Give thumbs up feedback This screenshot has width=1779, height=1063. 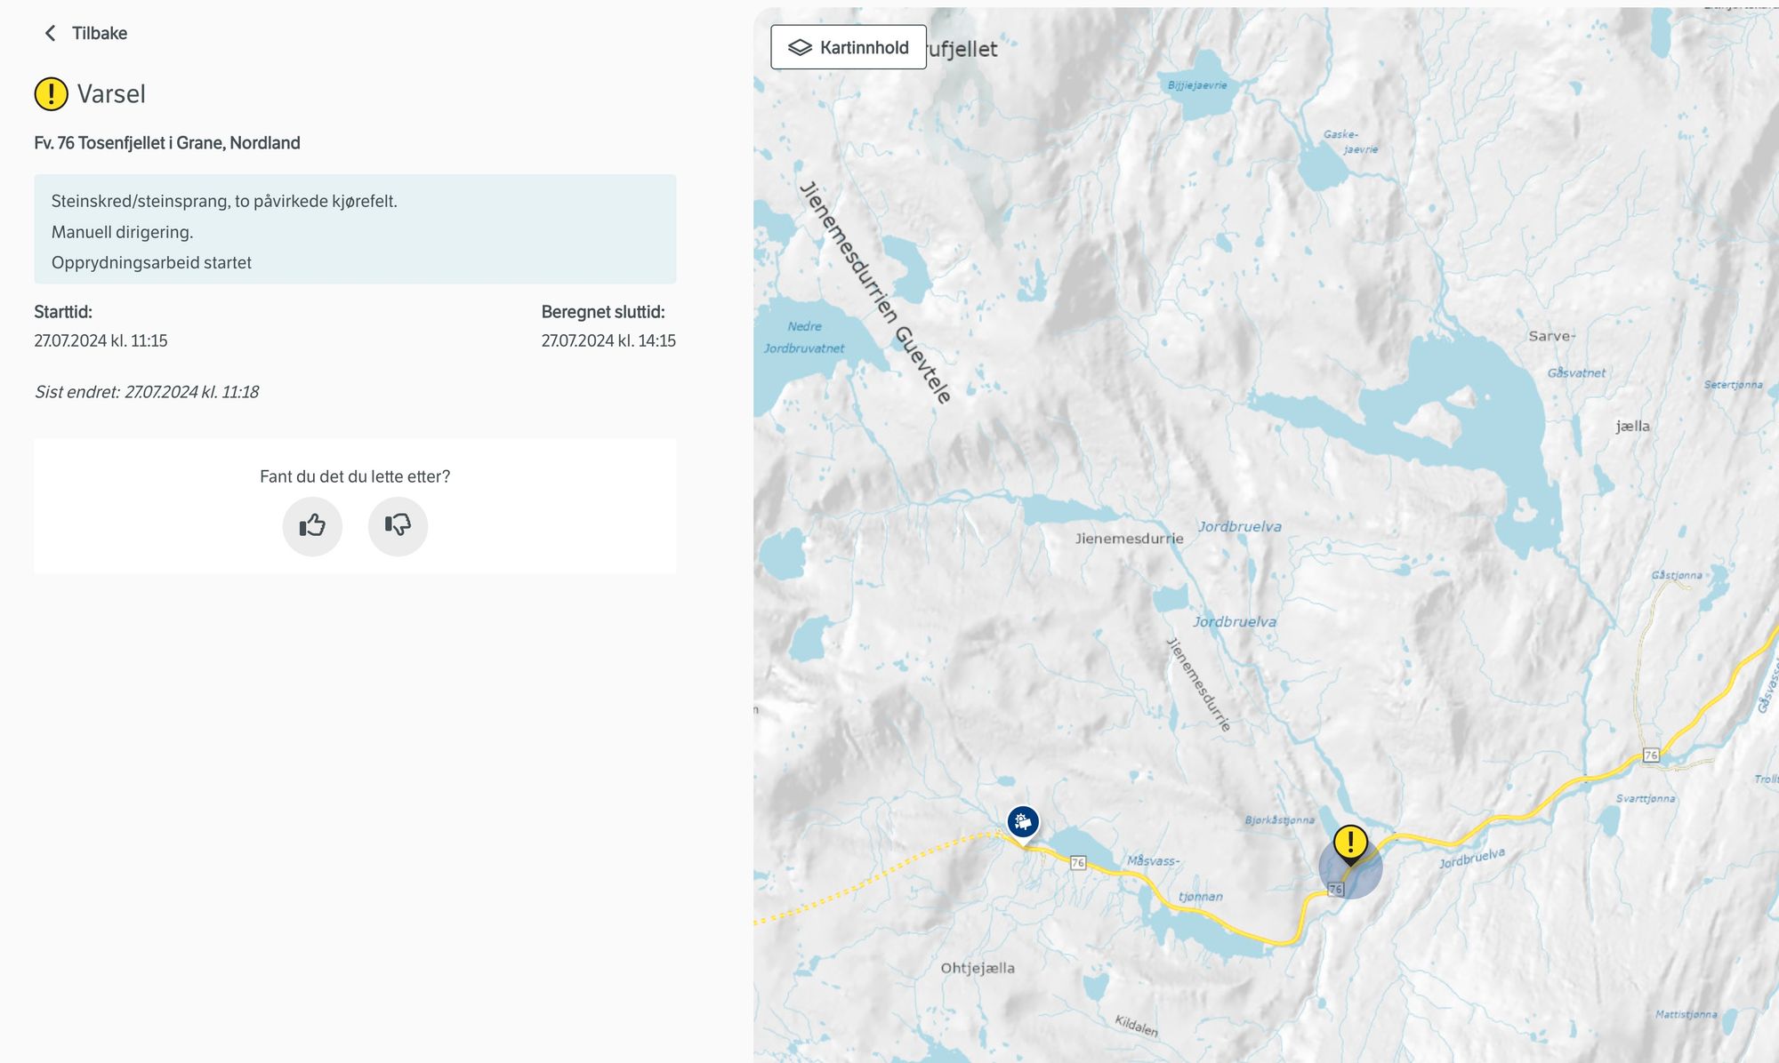click(x=312, y=526)
